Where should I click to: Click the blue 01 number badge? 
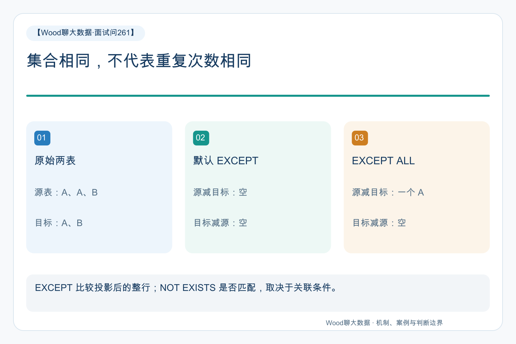(x=42, y=138)
